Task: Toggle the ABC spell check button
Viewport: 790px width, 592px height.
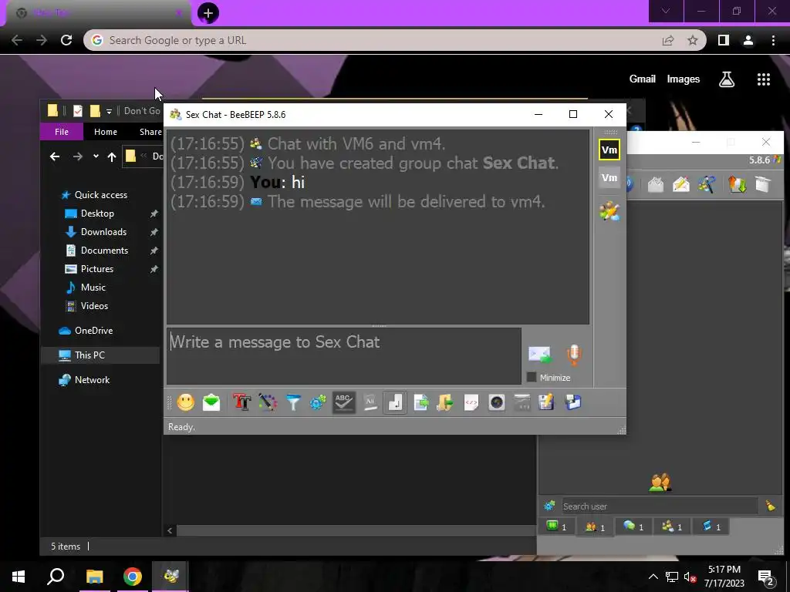Action: click(343, 402)
